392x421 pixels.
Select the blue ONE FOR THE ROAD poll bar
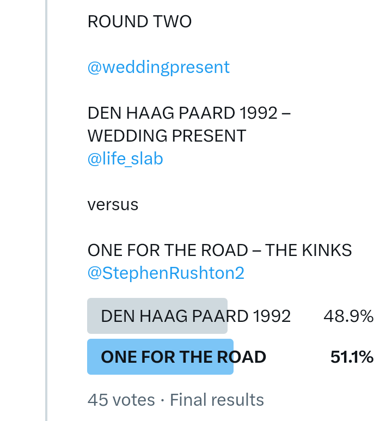click(x=160, y=357)
